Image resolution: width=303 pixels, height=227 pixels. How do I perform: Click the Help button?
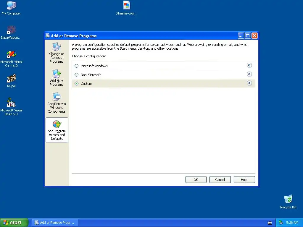tap(244, 179)
